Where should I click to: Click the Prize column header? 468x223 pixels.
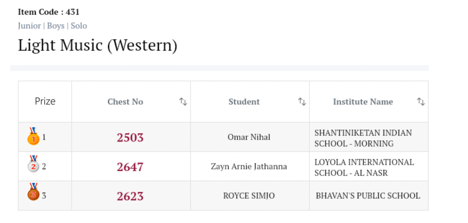[x=45, y=101]
